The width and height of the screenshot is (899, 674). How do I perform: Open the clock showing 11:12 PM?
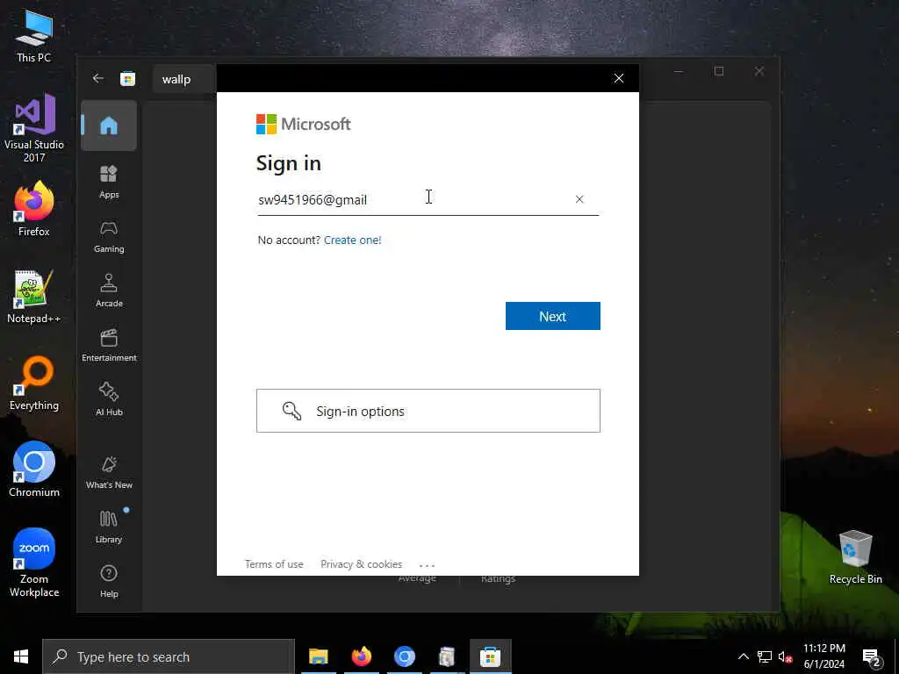(823, 656)
